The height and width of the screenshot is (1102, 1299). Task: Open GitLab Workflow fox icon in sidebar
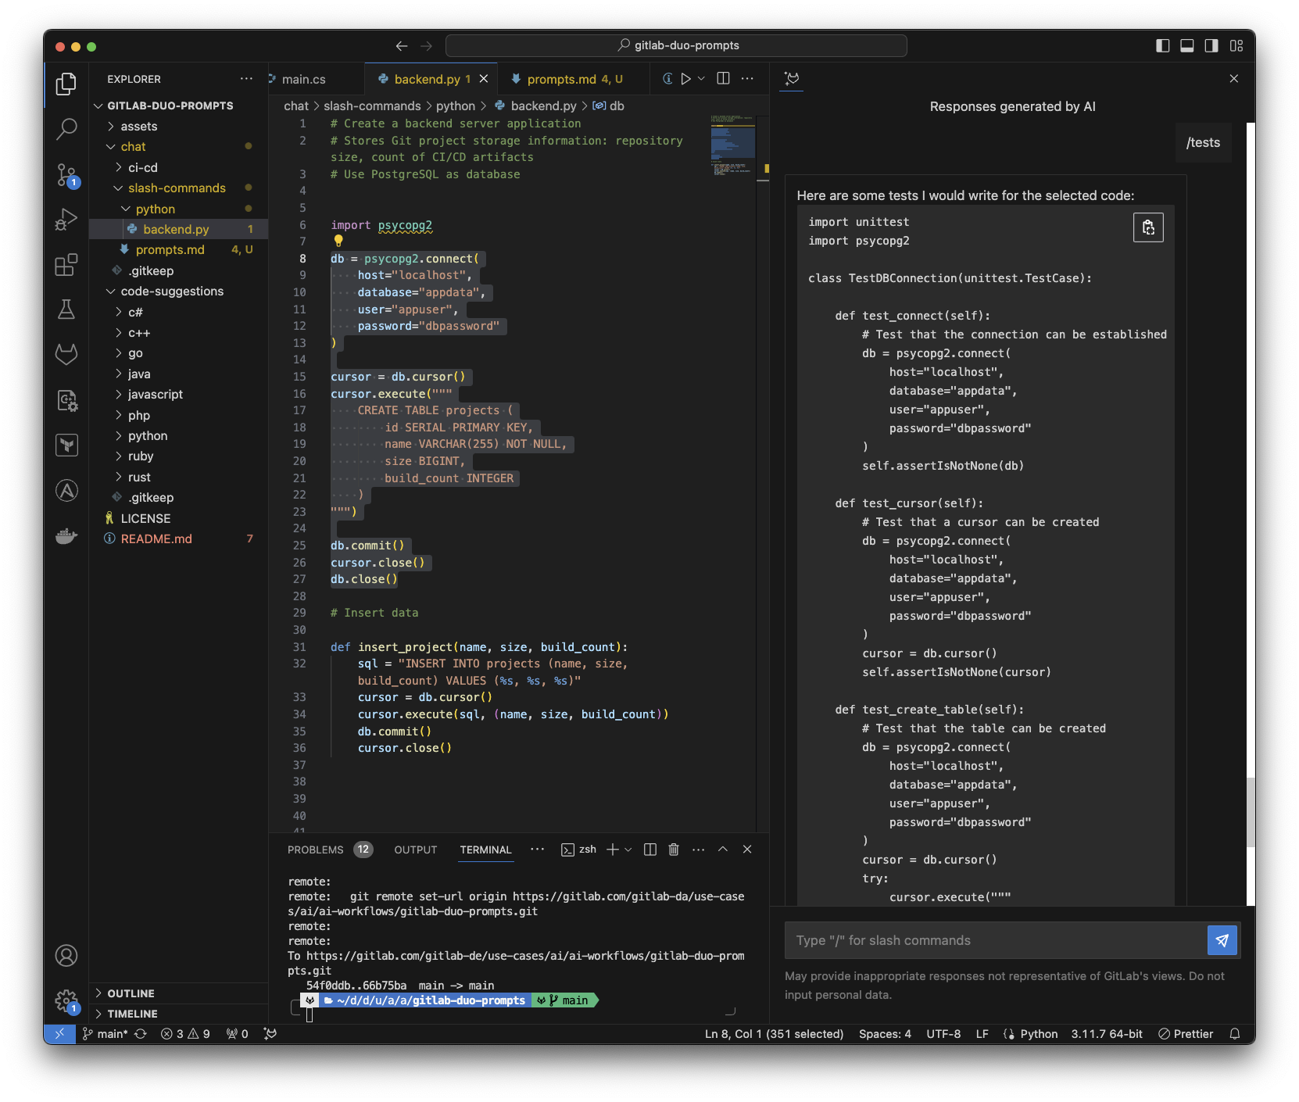click(x=66, y=355)
